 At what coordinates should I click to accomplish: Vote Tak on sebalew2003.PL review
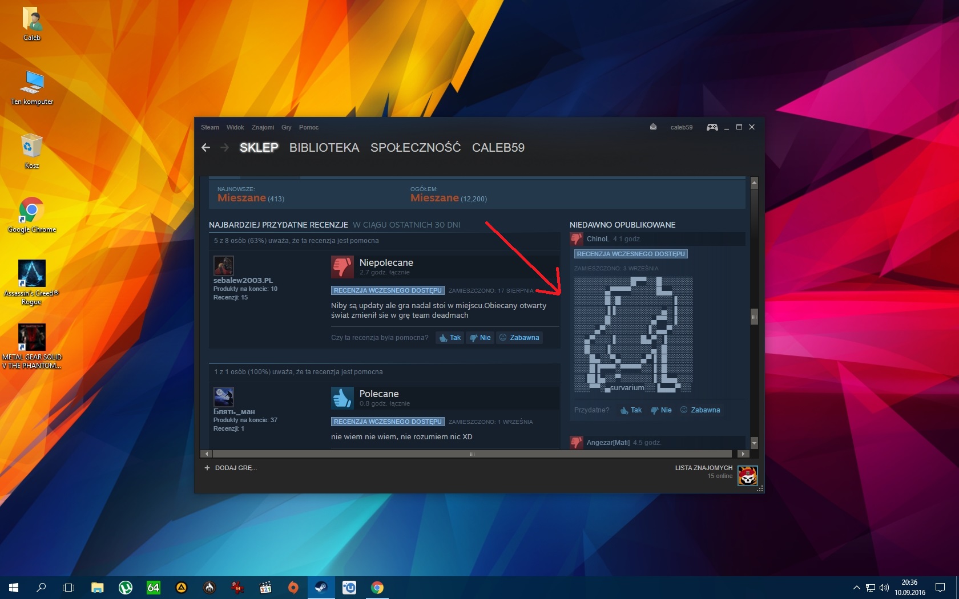coord(450,338)
